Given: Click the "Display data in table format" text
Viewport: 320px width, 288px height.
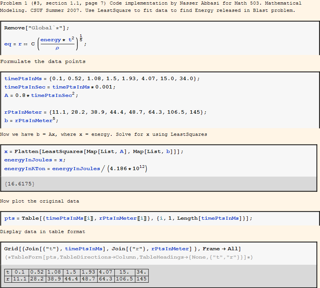Looking at the screenshot, I should [x=43, y=232].
